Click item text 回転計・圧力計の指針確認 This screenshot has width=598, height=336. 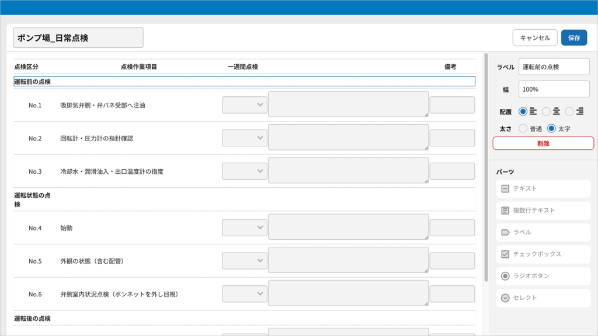(x=96, y=138)
